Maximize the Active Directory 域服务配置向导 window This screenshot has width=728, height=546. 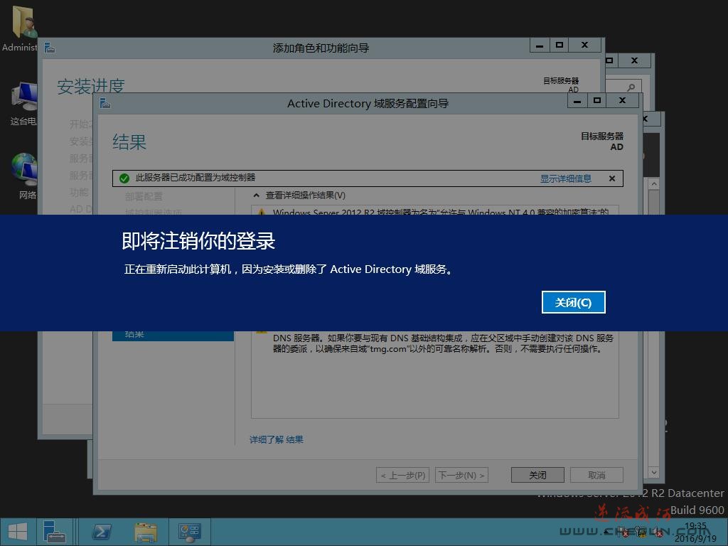pos(597,101)
